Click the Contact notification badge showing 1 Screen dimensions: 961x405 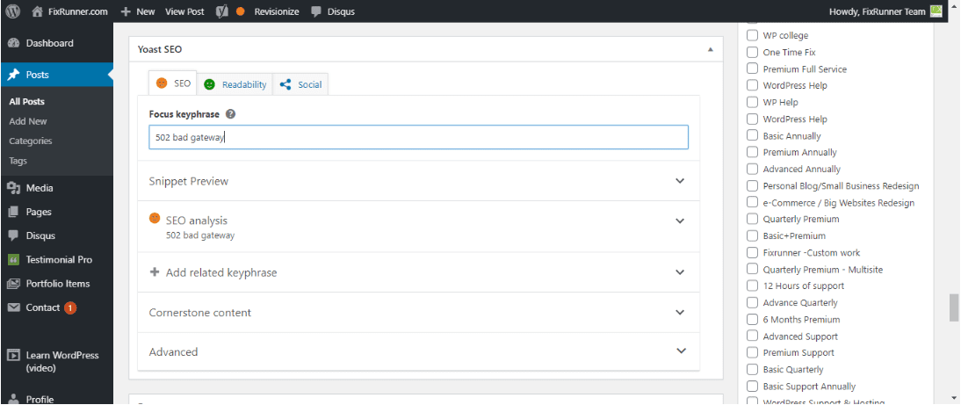click(70, 307)
